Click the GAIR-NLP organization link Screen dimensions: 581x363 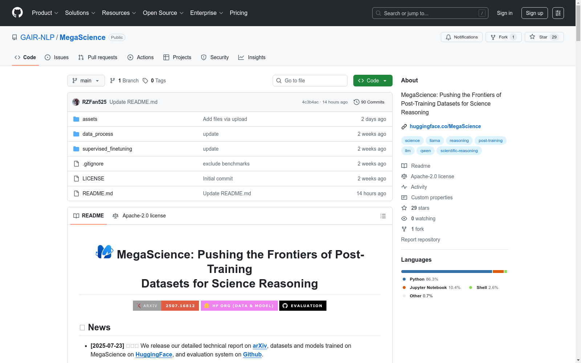[37, 37]
